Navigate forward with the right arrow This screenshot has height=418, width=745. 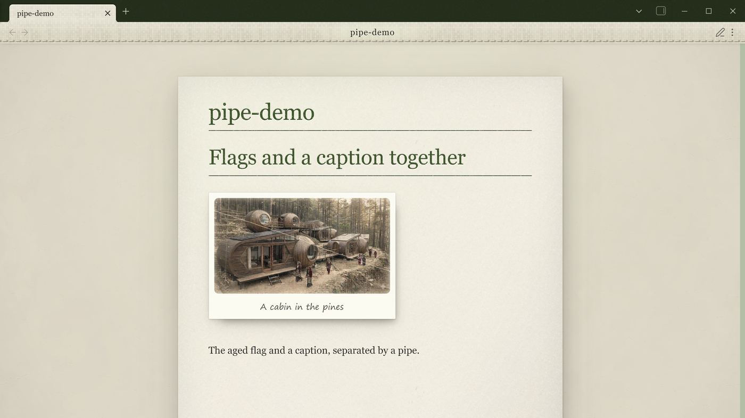[24, 32]
